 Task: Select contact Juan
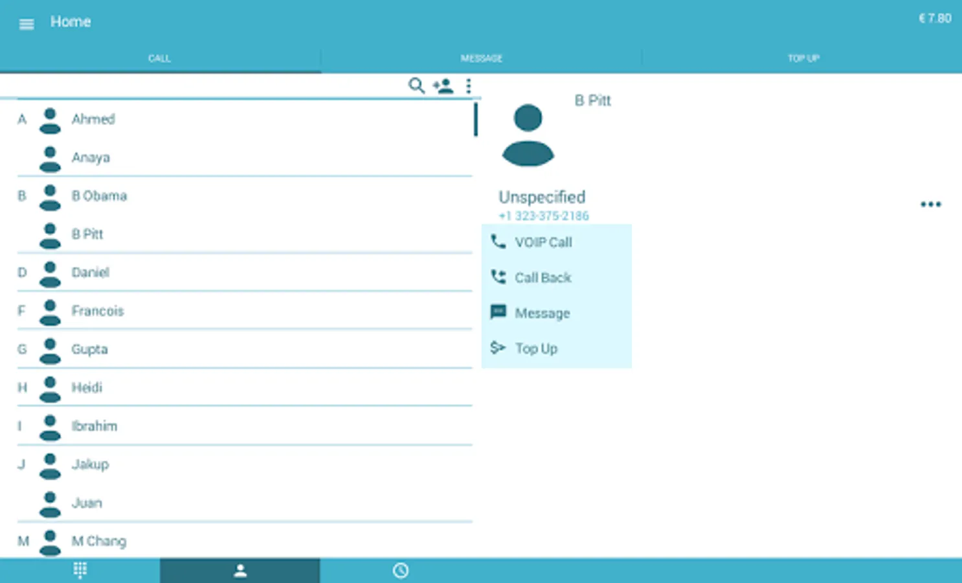click(245, 503)
